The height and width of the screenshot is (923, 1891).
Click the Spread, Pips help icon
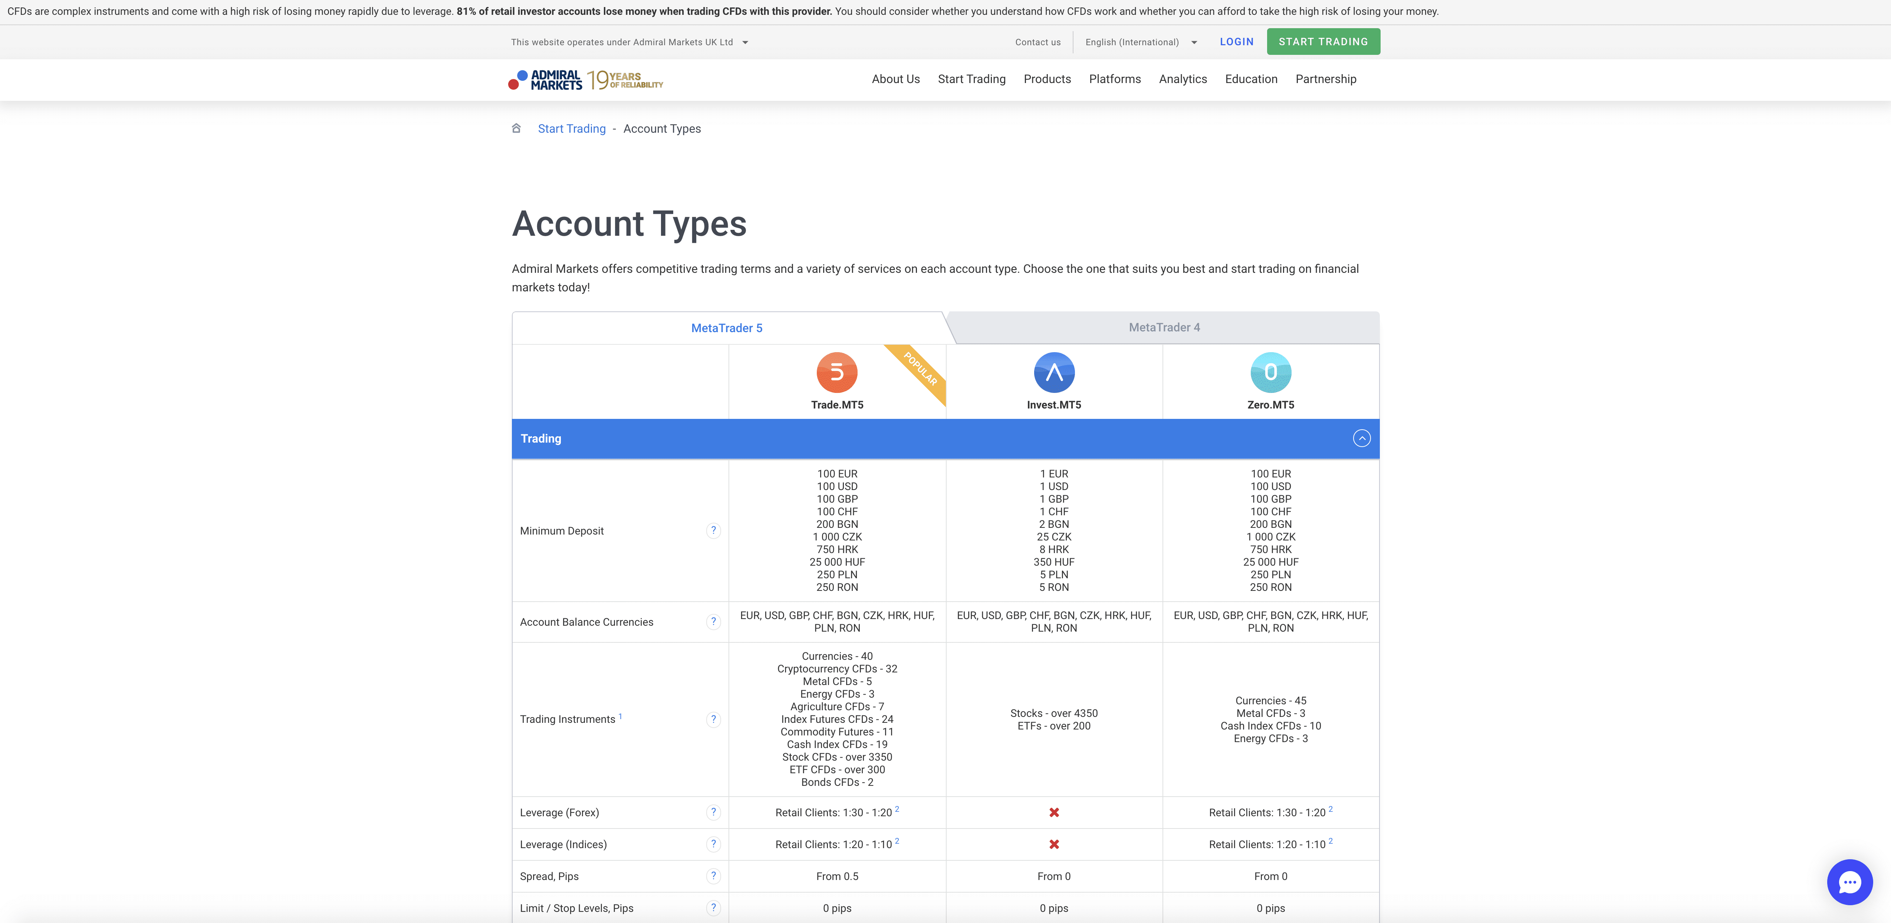click(x=713, y=876)
